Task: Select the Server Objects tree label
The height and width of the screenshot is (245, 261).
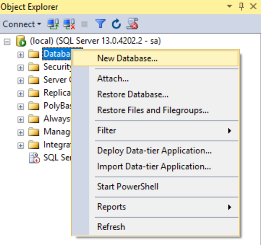Action: [57, 80]
